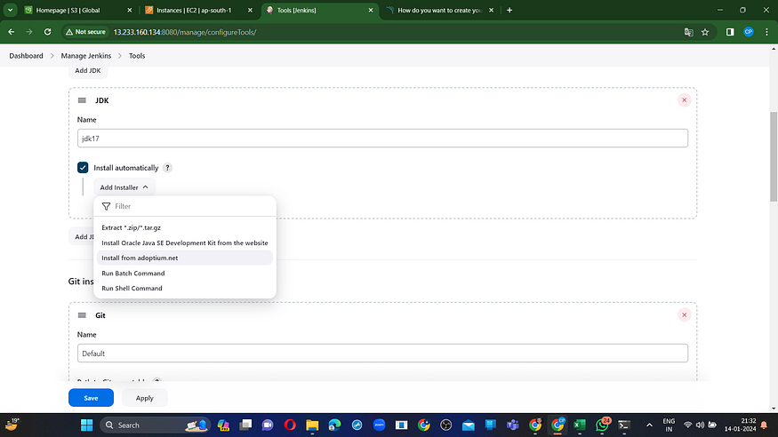Open a new browser tab with plus

pyautogui.click(x=509, y=10)
